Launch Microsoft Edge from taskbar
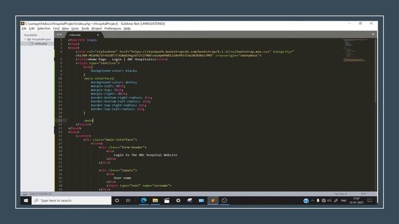The height and width of the screenshot is (224, 399). 143,200
